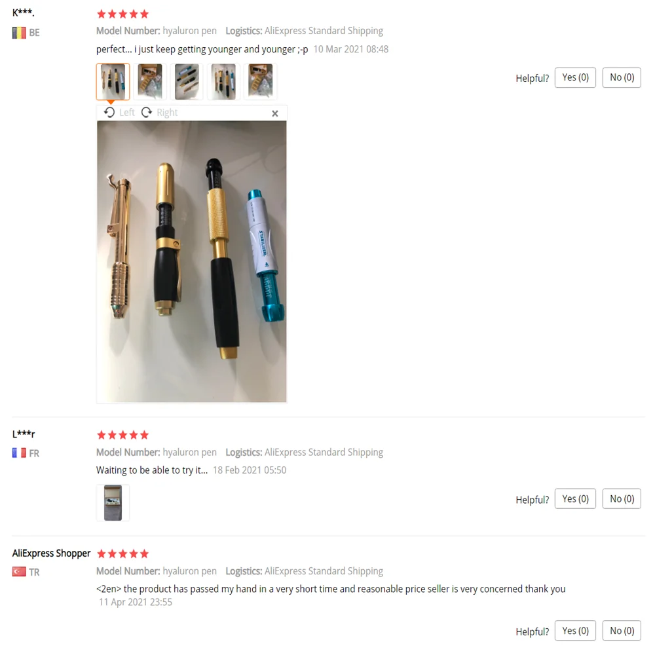Vote Yes (0) on L***r's review
Screen dimensions: 655x655
coord(575,498)
